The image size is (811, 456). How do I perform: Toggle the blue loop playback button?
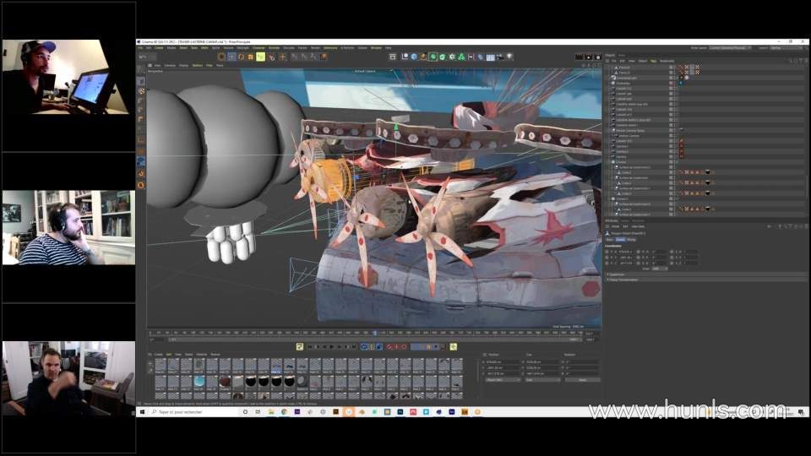363,346
